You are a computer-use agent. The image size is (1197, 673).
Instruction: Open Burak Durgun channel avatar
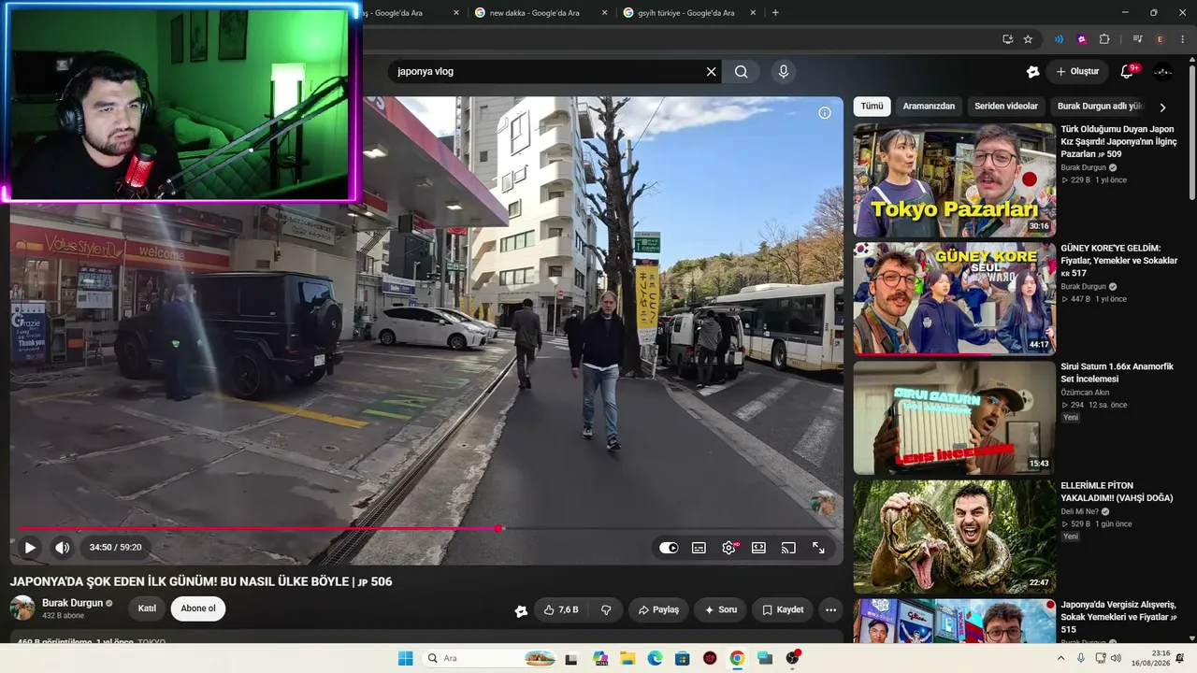click(22, 609)
